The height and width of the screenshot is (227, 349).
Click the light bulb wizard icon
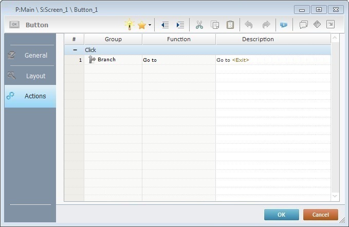click(x=130, y=25)
